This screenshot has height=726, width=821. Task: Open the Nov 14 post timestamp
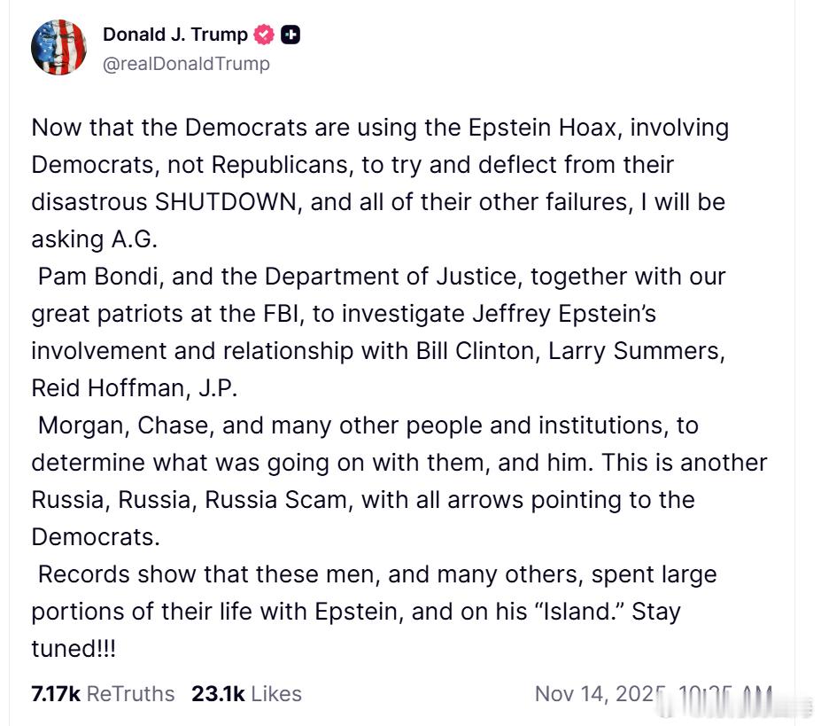click(x=653, y=693)
